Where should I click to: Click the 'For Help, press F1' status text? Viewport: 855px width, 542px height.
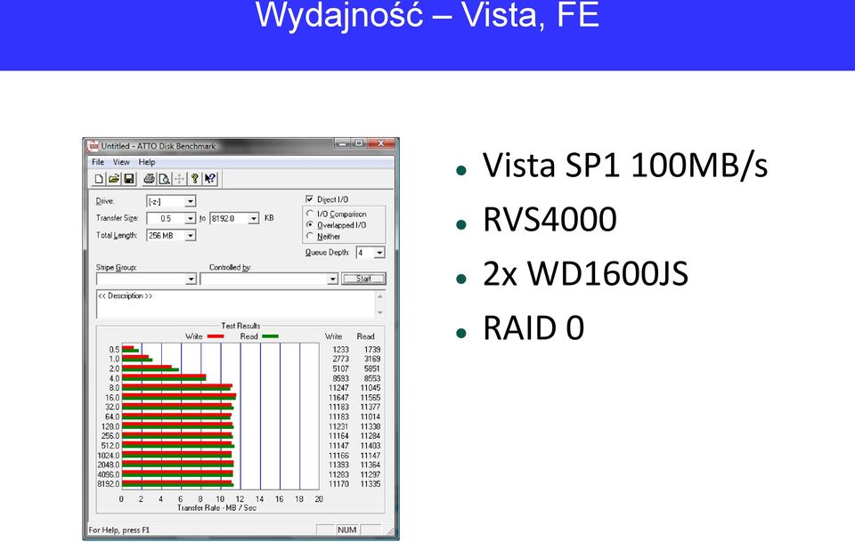pyautogui.click(x=118, y=530)
